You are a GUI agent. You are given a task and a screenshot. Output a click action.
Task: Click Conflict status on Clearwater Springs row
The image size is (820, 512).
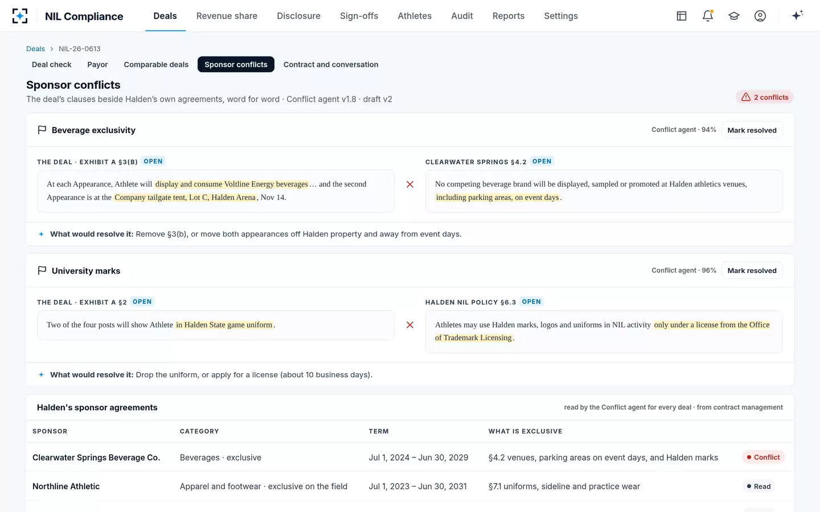tap(763, 457)
